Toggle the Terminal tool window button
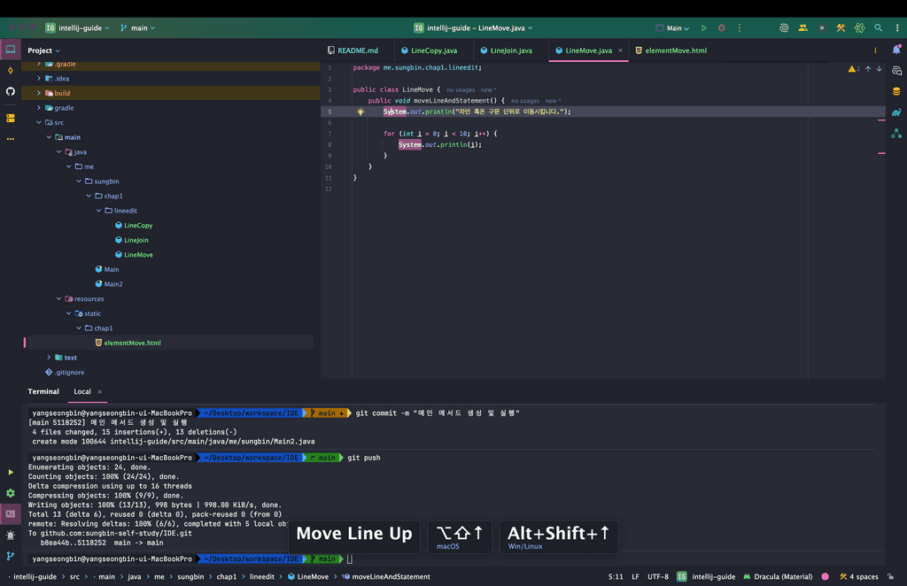The height and width of the screenshot is (586, 907). click(11, 513)
